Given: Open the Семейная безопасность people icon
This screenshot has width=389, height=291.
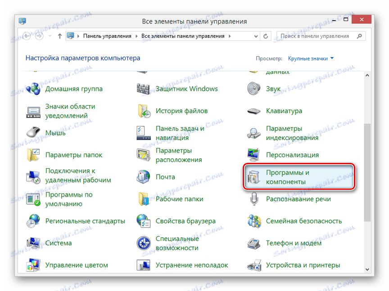Looking at the screenshot, I should [x=254, y=221].
